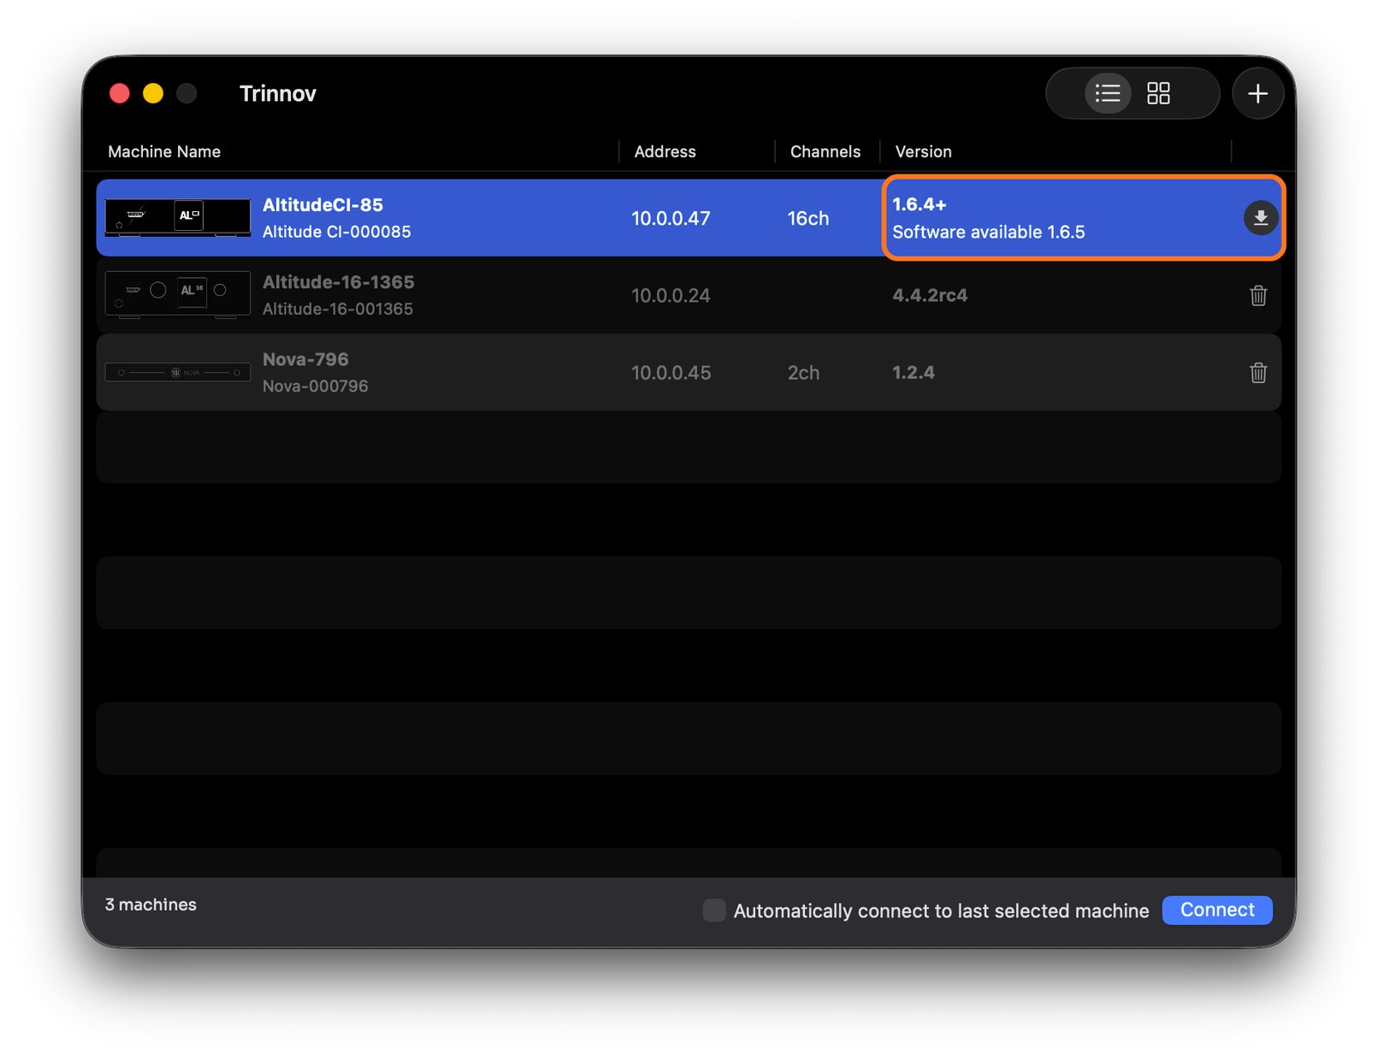
Task: Delete the Nova-796 machine
Action: pos(1257,372)
